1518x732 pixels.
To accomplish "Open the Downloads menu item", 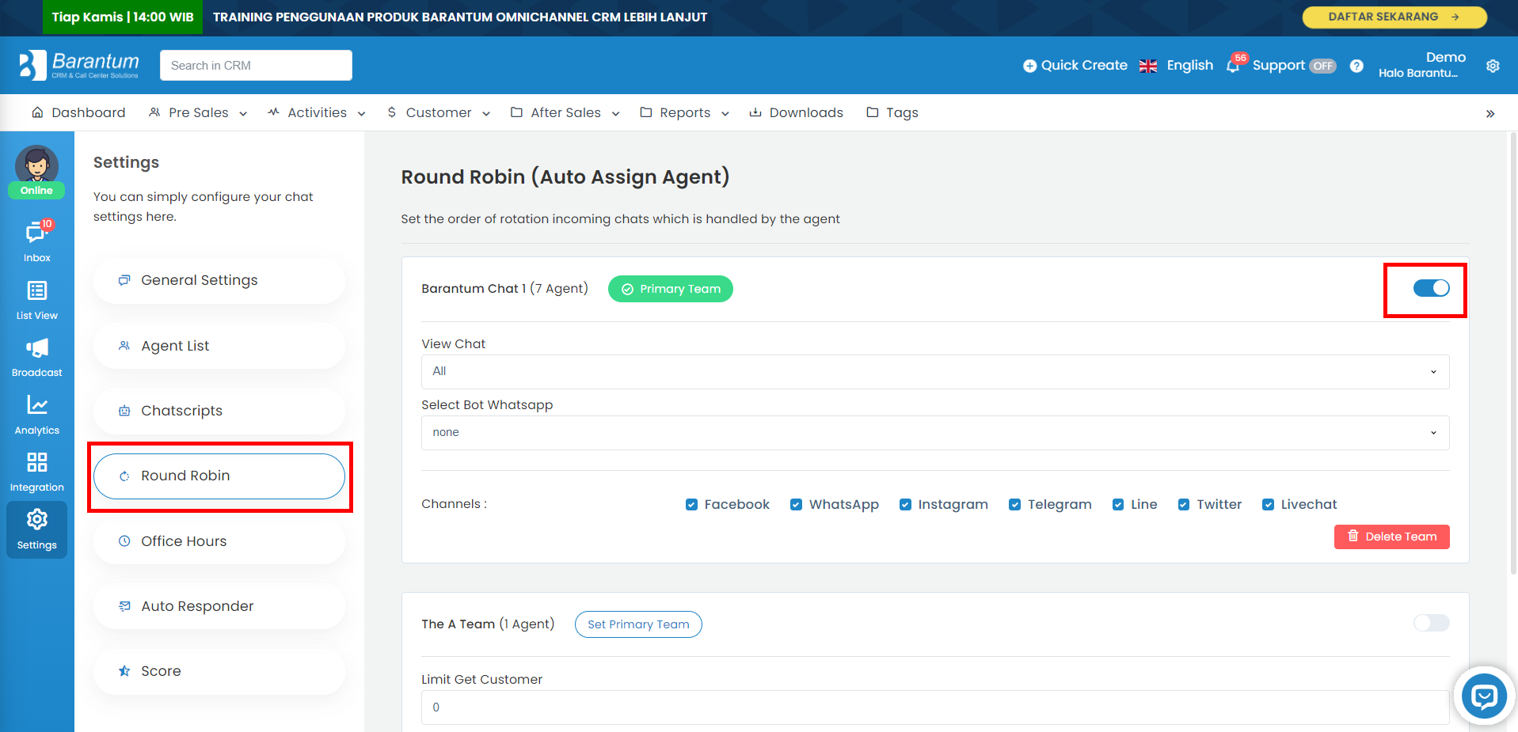I will click(796, 112).
